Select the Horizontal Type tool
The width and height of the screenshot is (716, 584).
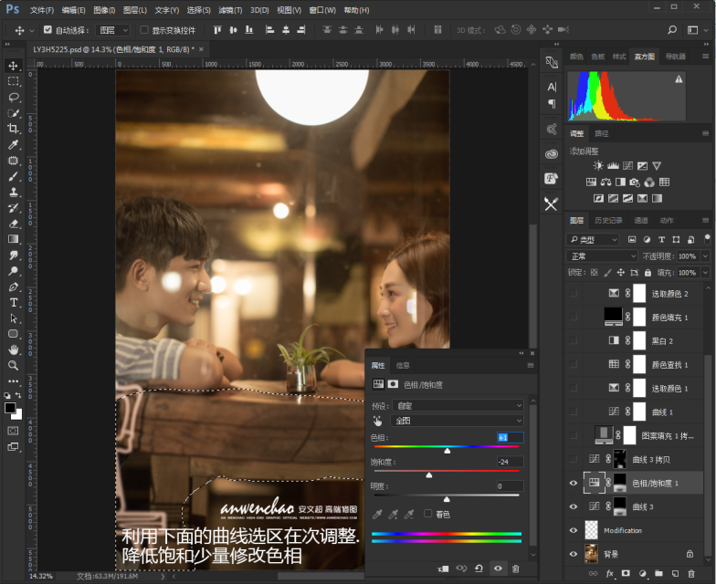(x=13, y=303)
